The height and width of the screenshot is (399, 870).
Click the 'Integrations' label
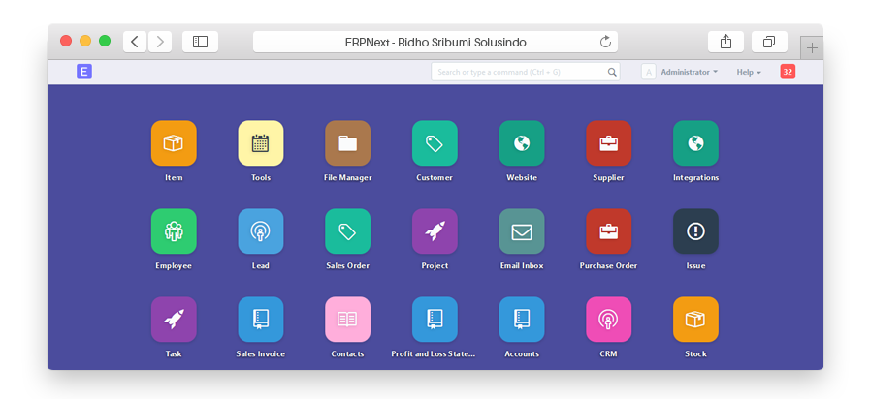click(695, 178)
